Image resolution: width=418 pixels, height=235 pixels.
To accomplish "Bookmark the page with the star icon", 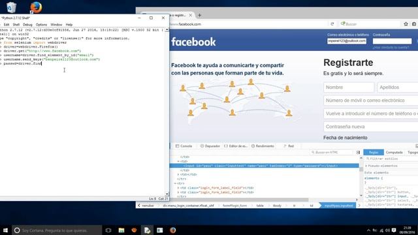I will click(x=406, y=24).
